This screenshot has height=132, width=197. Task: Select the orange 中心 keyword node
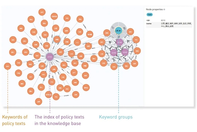click(136, 39)
